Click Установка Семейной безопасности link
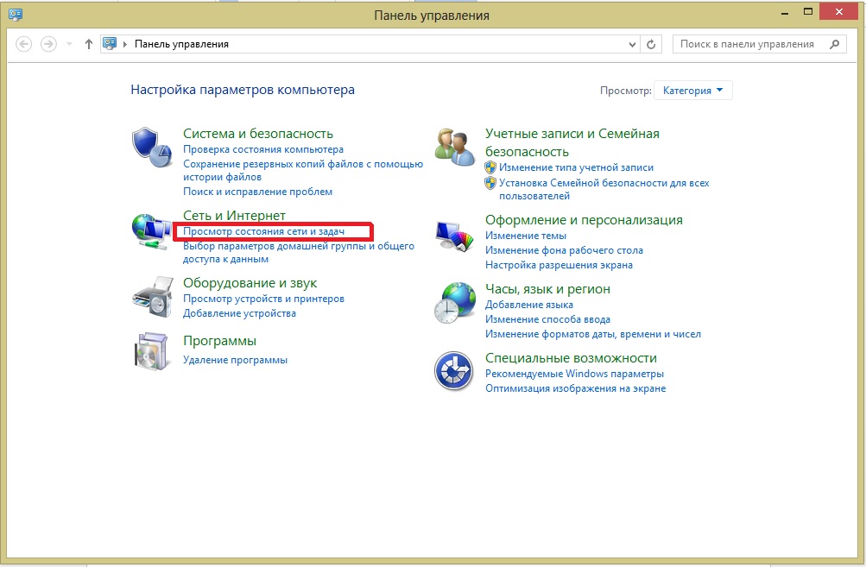866x567 pixels. point(604,189)
